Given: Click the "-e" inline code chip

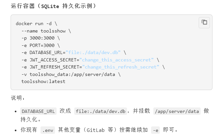Looking at the screenshot, I should click(155, 130).
